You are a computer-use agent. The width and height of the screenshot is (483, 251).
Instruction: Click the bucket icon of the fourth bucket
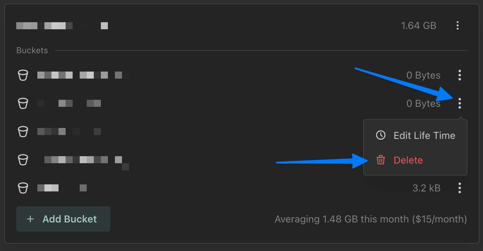(23, 160)
